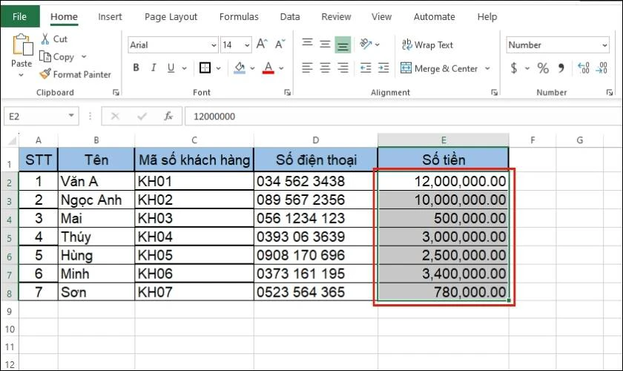The width and height of the screenshot is (623, 371).
Task: Toggle the active Bottom Align button
Action: click(x=343, y=45)
